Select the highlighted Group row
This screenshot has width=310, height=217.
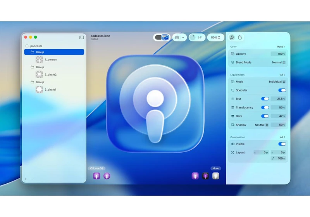[x=54, y=52]
